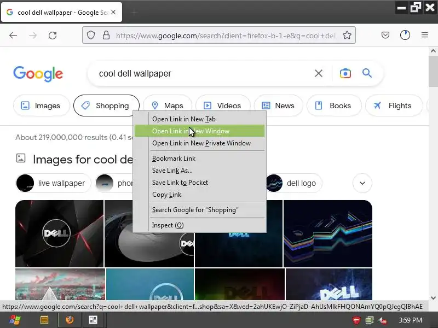The height and width of the screenshot is (328, 438).
Task: Switch to the Books search filter
Action: (334, 106)
